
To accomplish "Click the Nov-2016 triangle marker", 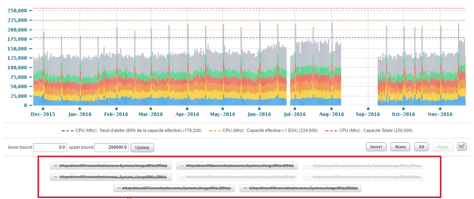I will (x=440, y=108).
